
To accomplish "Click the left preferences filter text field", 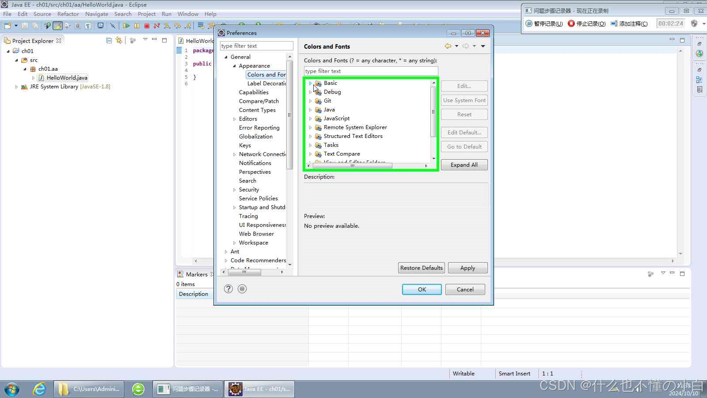I will (256, 46).
